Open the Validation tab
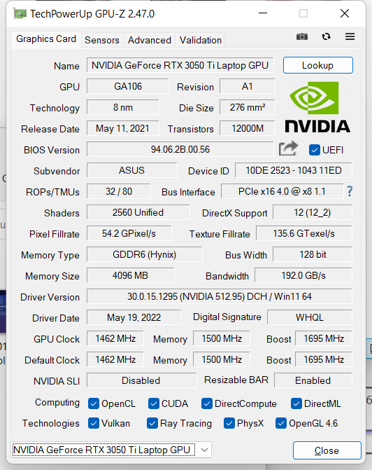The width and height of the screenshot is (372, 470). click(x=201, y=40)
